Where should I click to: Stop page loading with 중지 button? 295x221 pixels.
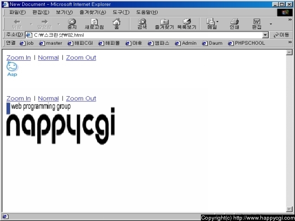pos(72,24)
